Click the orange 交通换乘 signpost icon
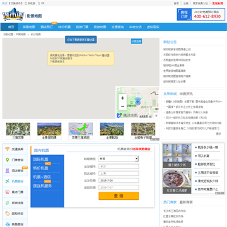Screen dimensions: 227x227 coord(8,149)
